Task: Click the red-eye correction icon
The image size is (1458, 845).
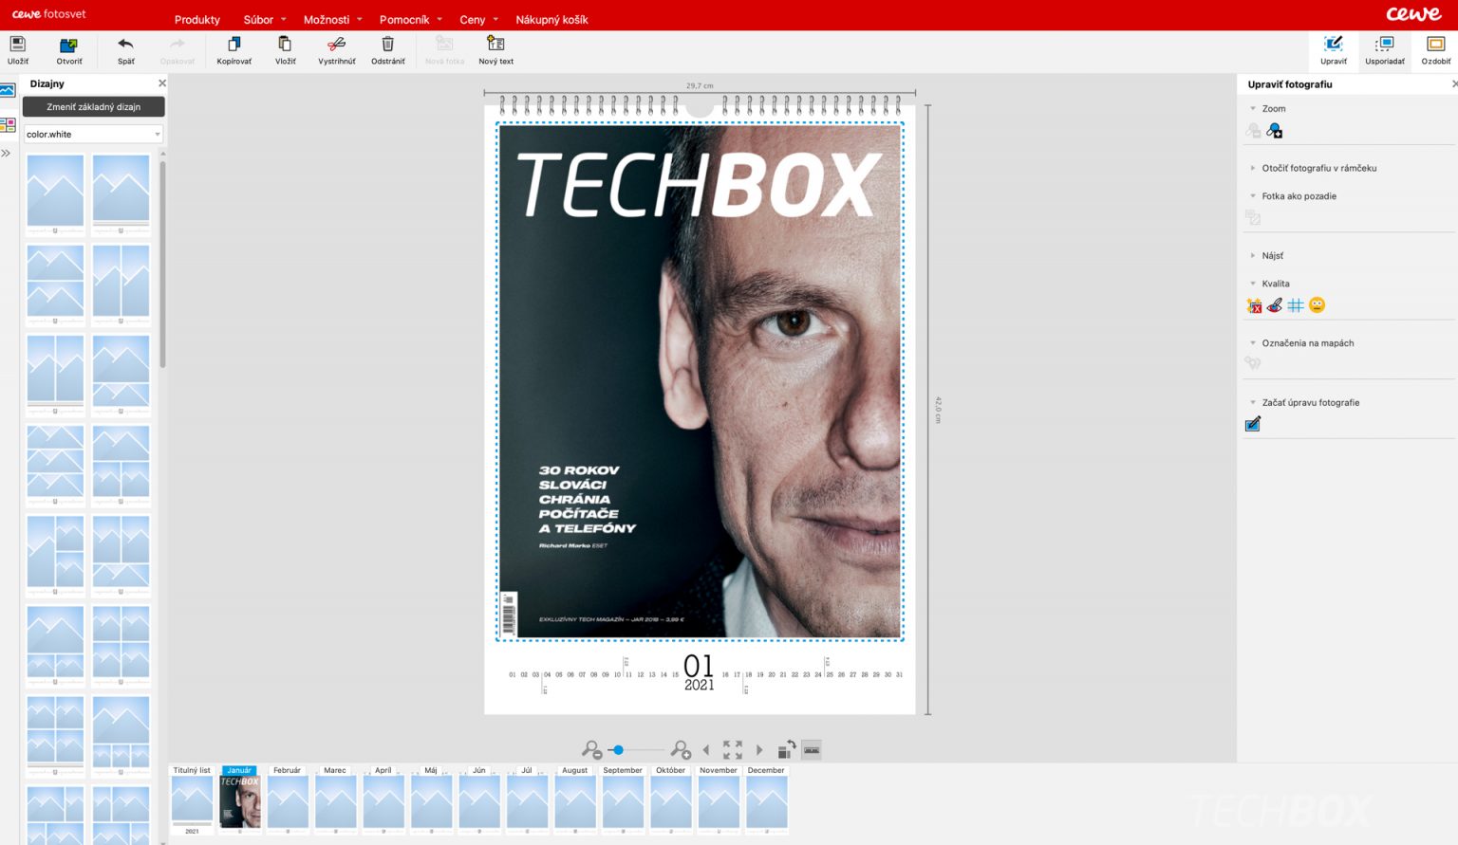Action: (1275, 305)
